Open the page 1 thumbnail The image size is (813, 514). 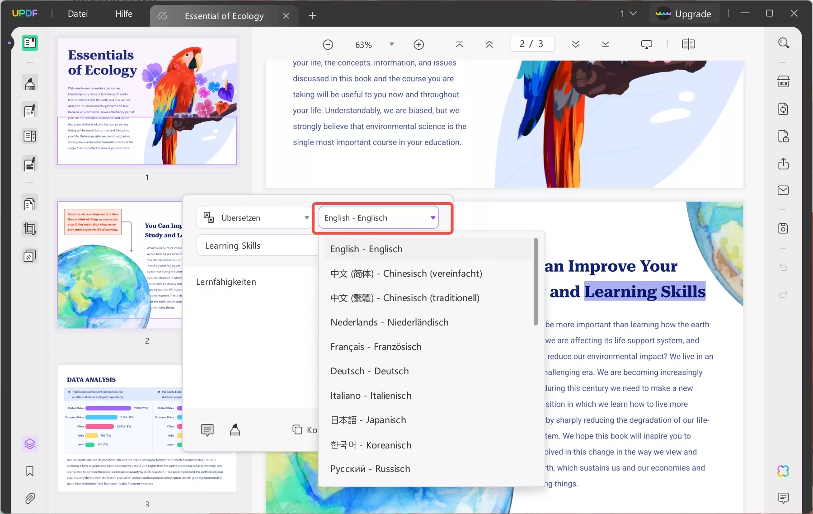[147, 101]
